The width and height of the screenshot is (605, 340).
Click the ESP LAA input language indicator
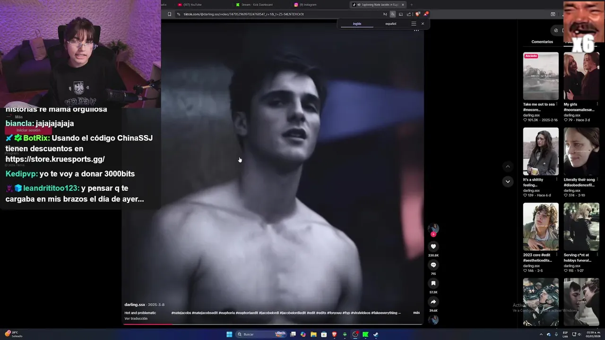coord(565,334)
